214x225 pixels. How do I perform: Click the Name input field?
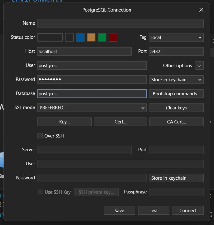pos(120,23)
